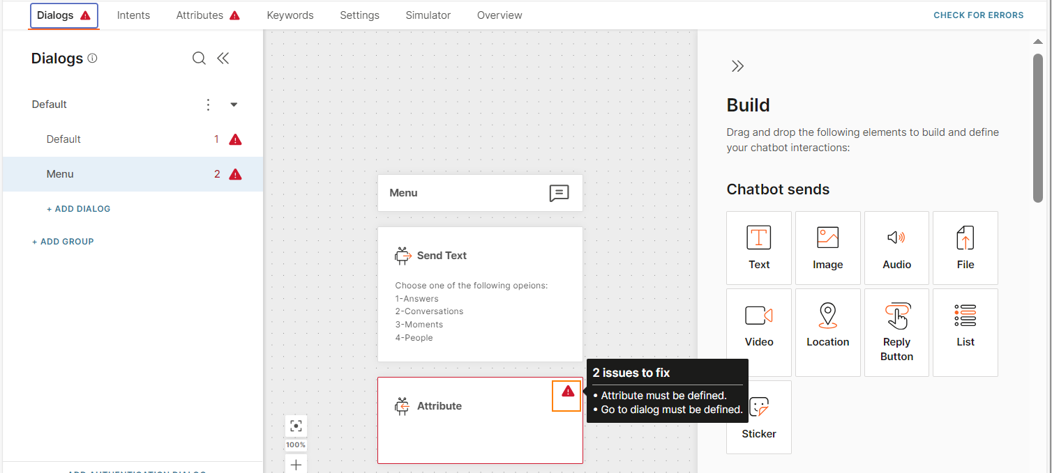Collapse the Default dialog group arrow

tap(234, 104)
